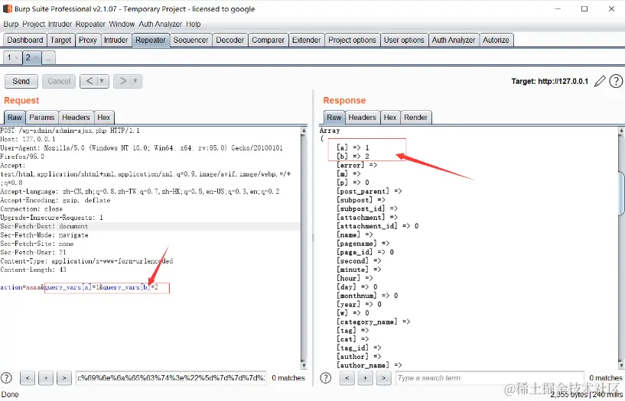The image size is (625, 401).
Task: Open Repeater help question mark icon
Action: (617, 81)
